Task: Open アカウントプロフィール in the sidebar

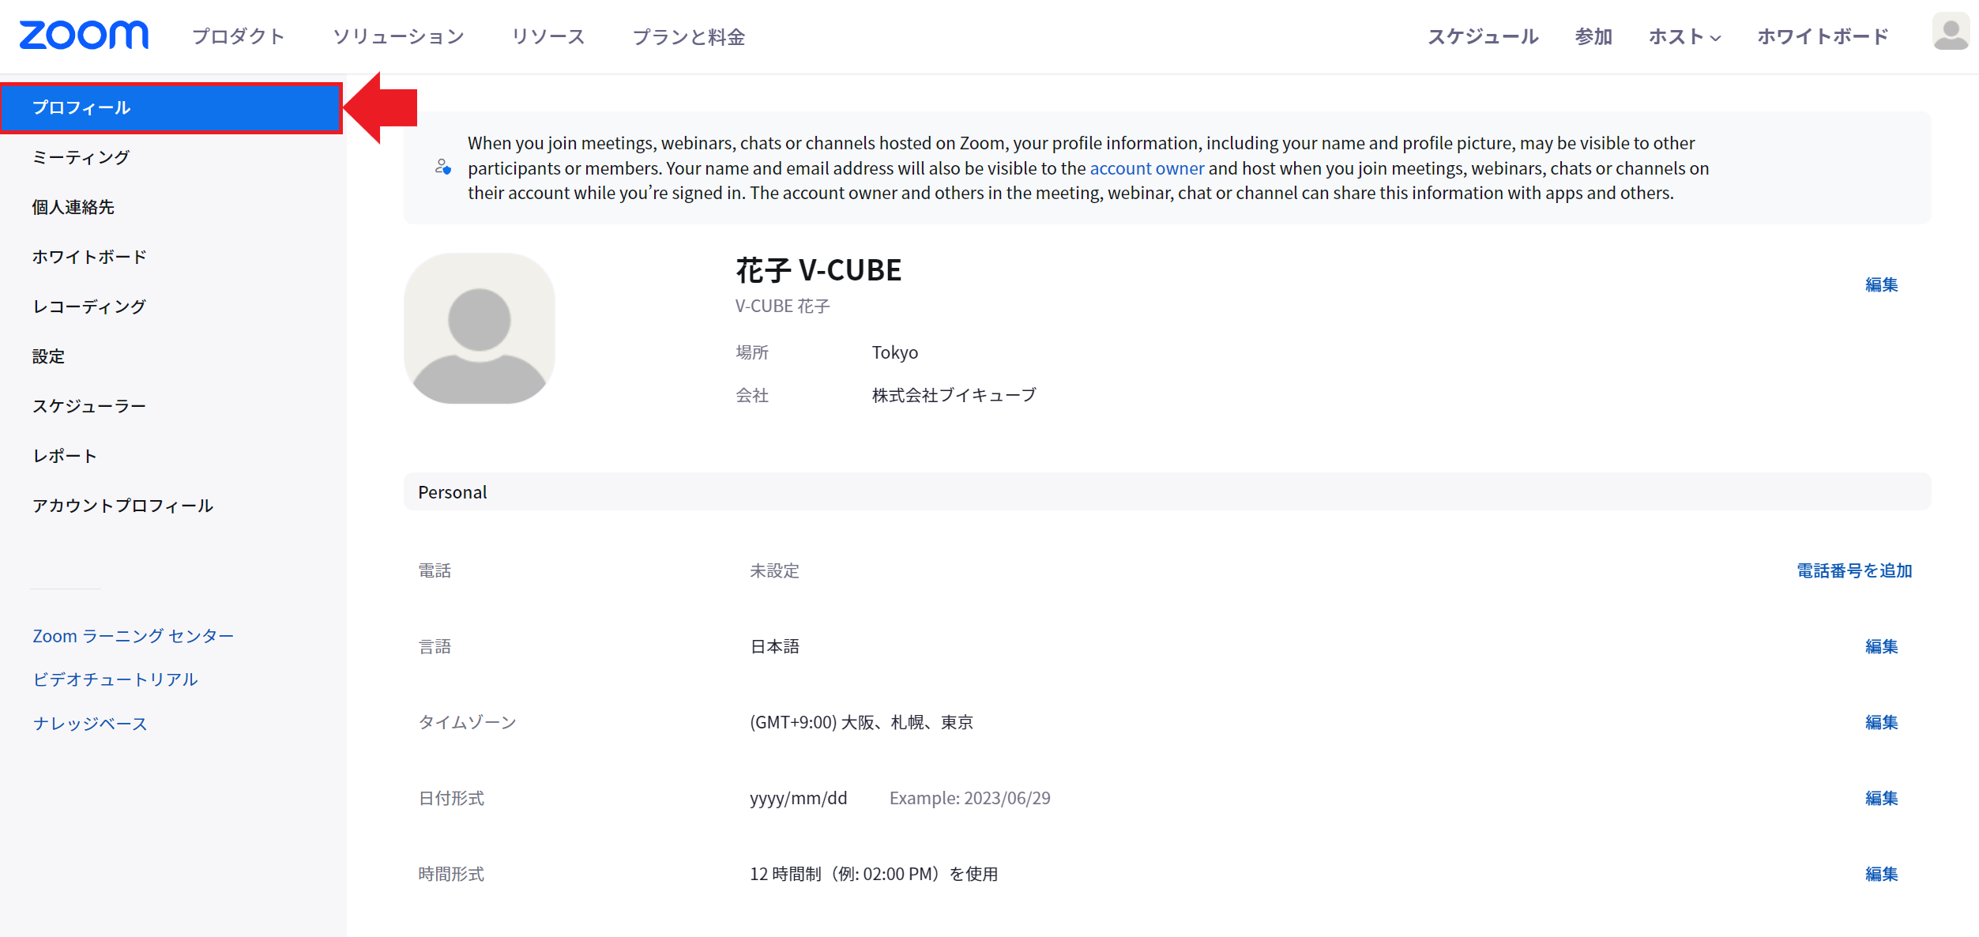Action: click(x=122, y=506)
